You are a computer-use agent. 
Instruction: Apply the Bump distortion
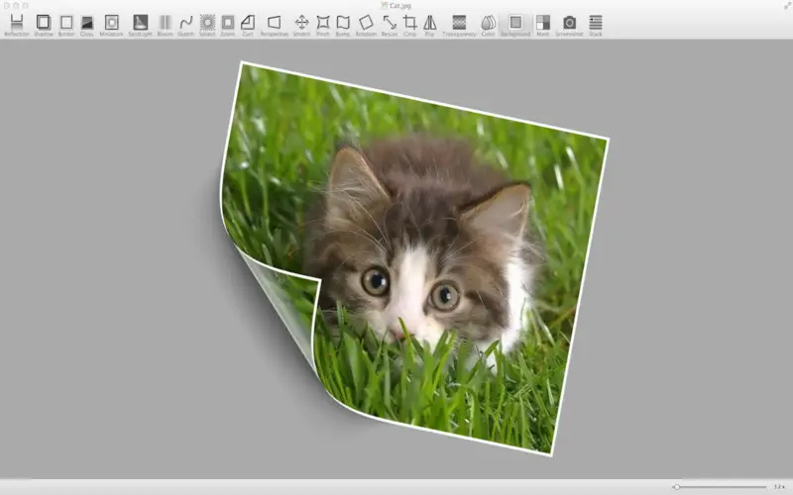tap(343, 26)
